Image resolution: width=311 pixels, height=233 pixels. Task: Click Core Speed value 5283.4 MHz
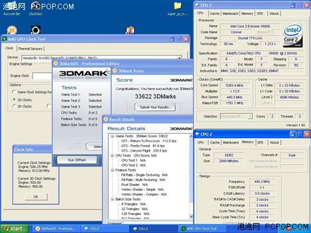click(234, 85)
